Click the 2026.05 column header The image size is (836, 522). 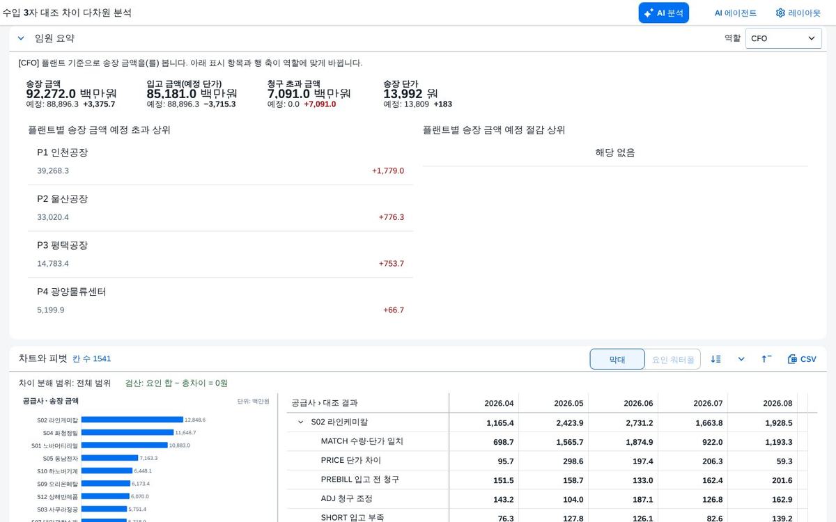click(x=554, y=403)
